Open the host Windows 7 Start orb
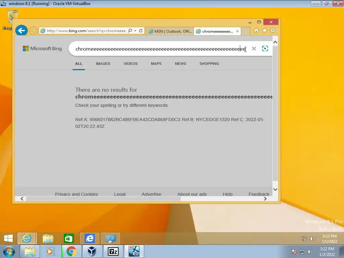 [x=8, y=251]
